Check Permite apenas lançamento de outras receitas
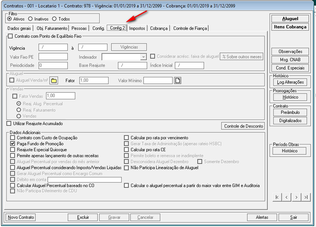The image size is (316, 227). pos(13,156)
